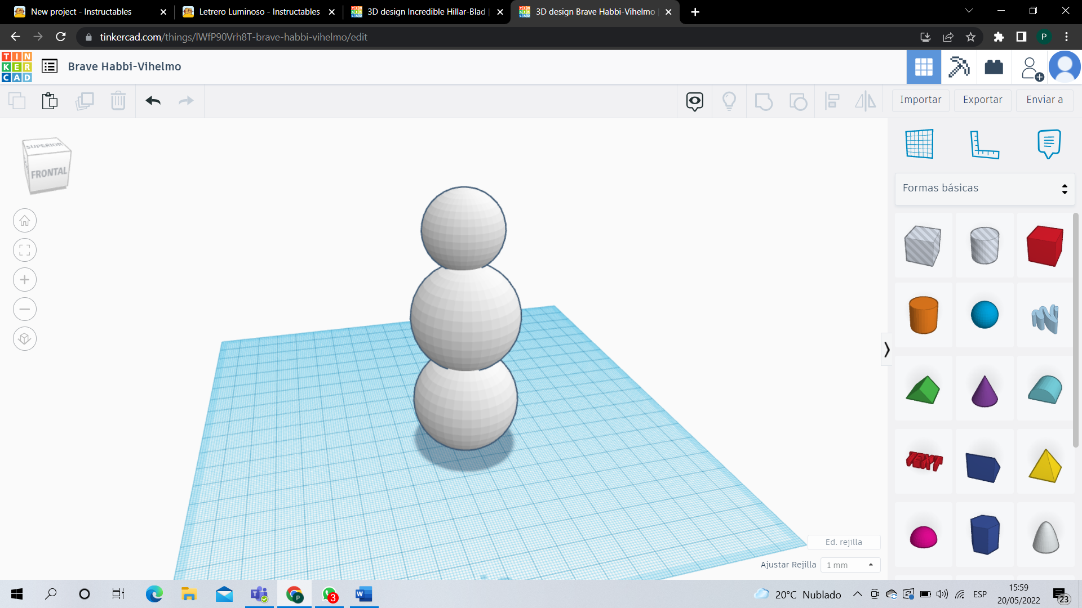The width and height of the screenshot is (1082, 608).
Task: Open the Formas básicas shape category dropdown
Action: pos(985,189)
